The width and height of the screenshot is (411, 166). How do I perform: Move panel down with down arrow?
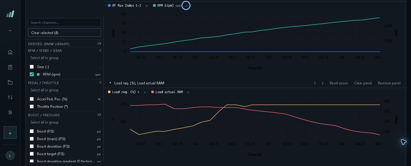323,83
